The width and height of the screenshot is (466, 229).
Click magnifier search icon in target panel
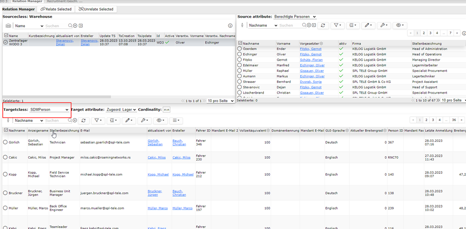[70, 121]
